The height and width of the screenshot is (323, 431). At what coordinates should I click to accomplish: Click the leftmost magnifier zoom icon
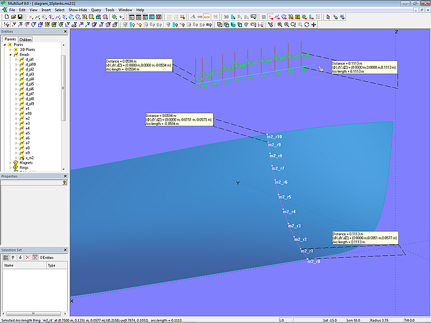tap(279, 25)
